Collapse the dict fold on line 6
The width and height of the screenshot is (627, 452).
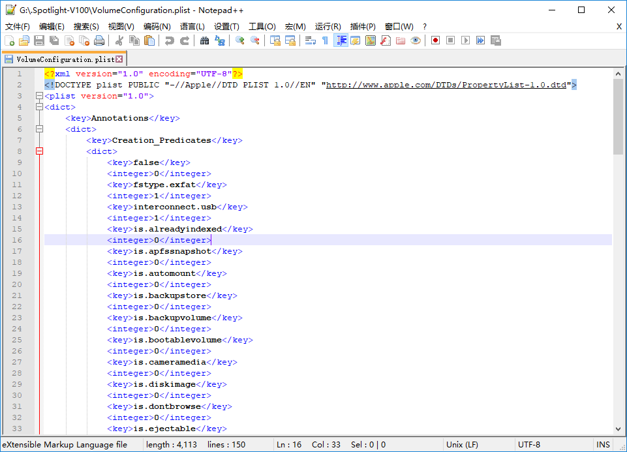39,129
